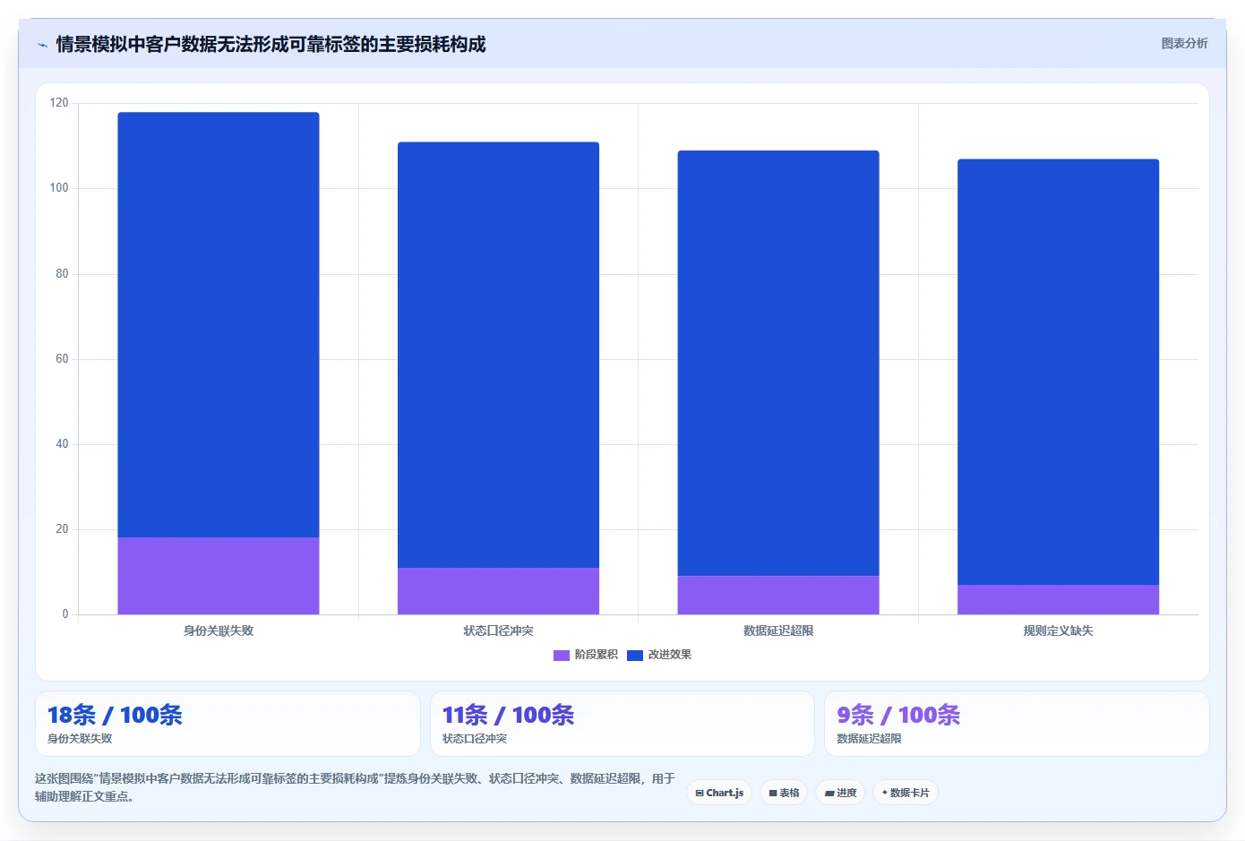
Task: Click the blue bar segment for 规则定义缺失
Action: 1058,372
